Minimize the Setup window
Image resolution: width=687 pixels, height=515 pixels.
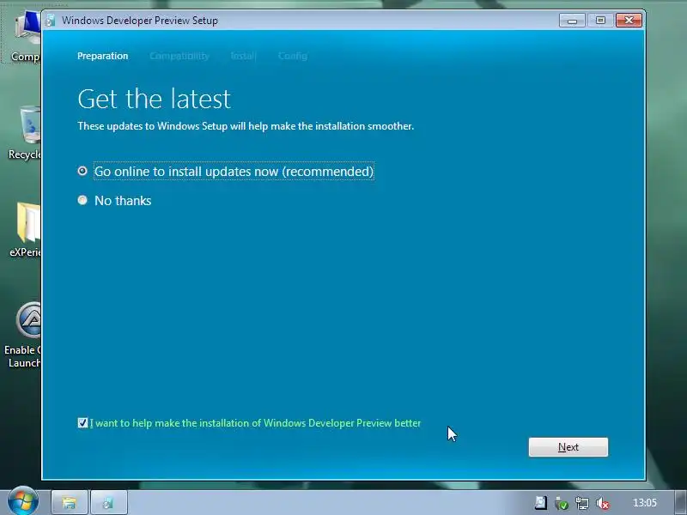572,20
